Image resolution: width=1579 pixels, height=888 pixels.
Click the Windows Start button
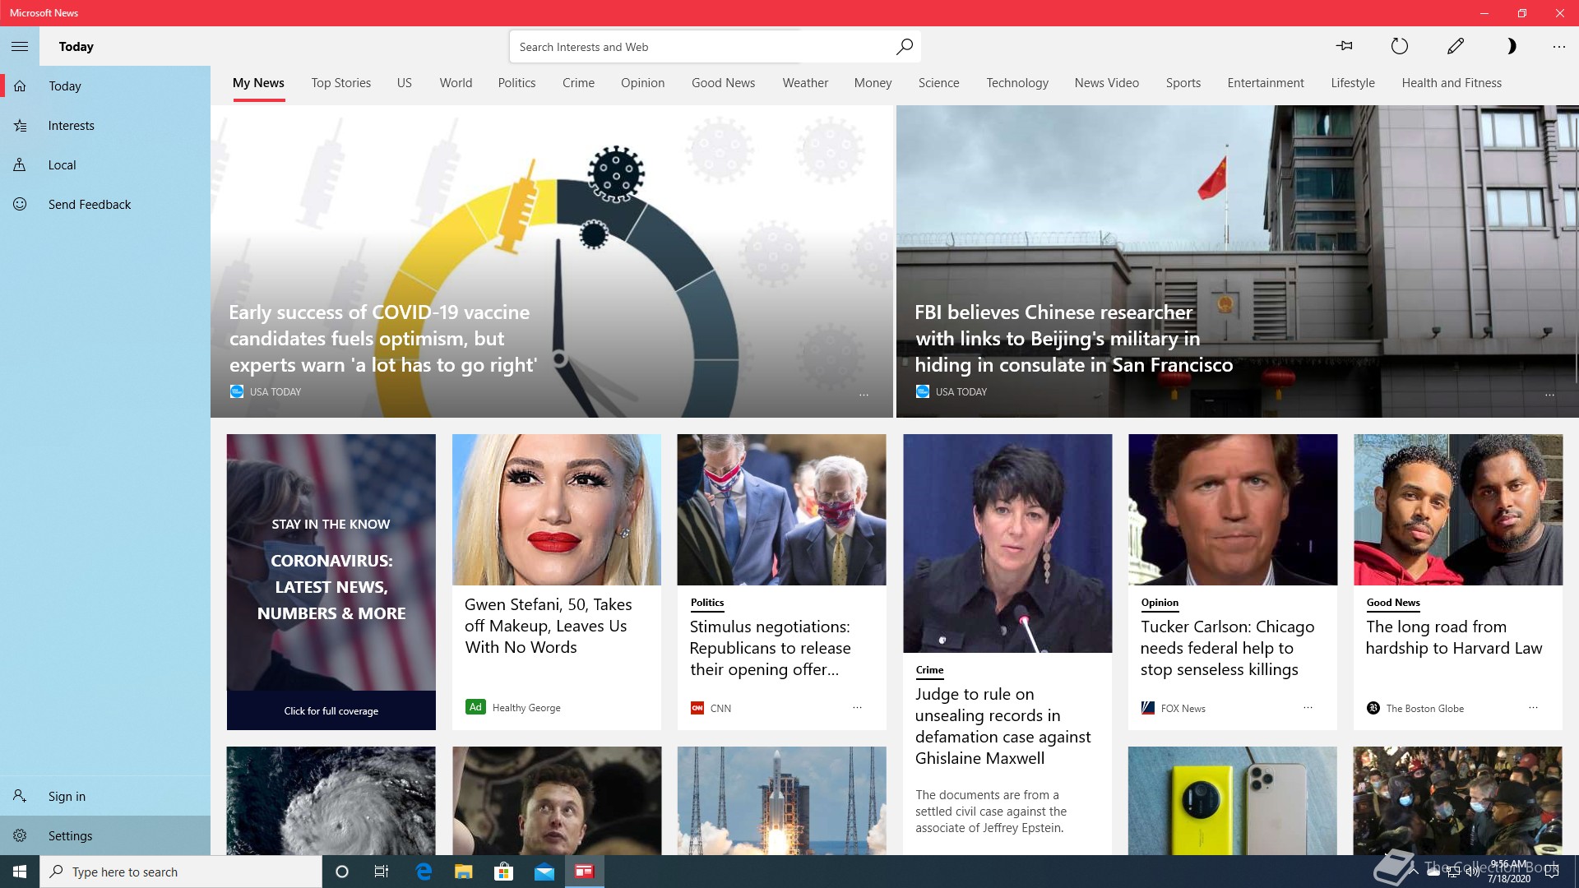20,872
